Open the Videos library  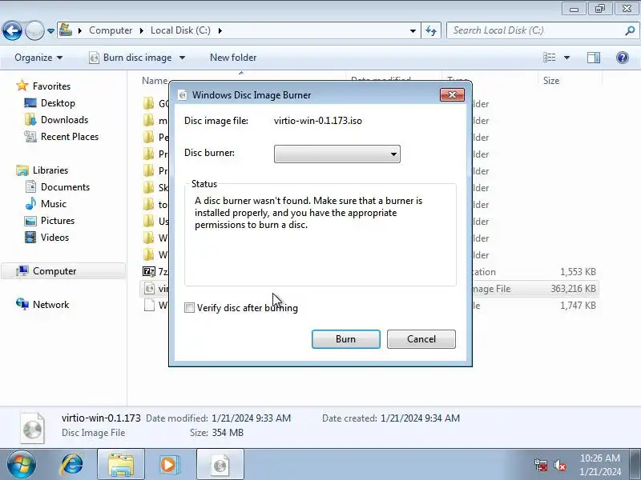[46, 237]
